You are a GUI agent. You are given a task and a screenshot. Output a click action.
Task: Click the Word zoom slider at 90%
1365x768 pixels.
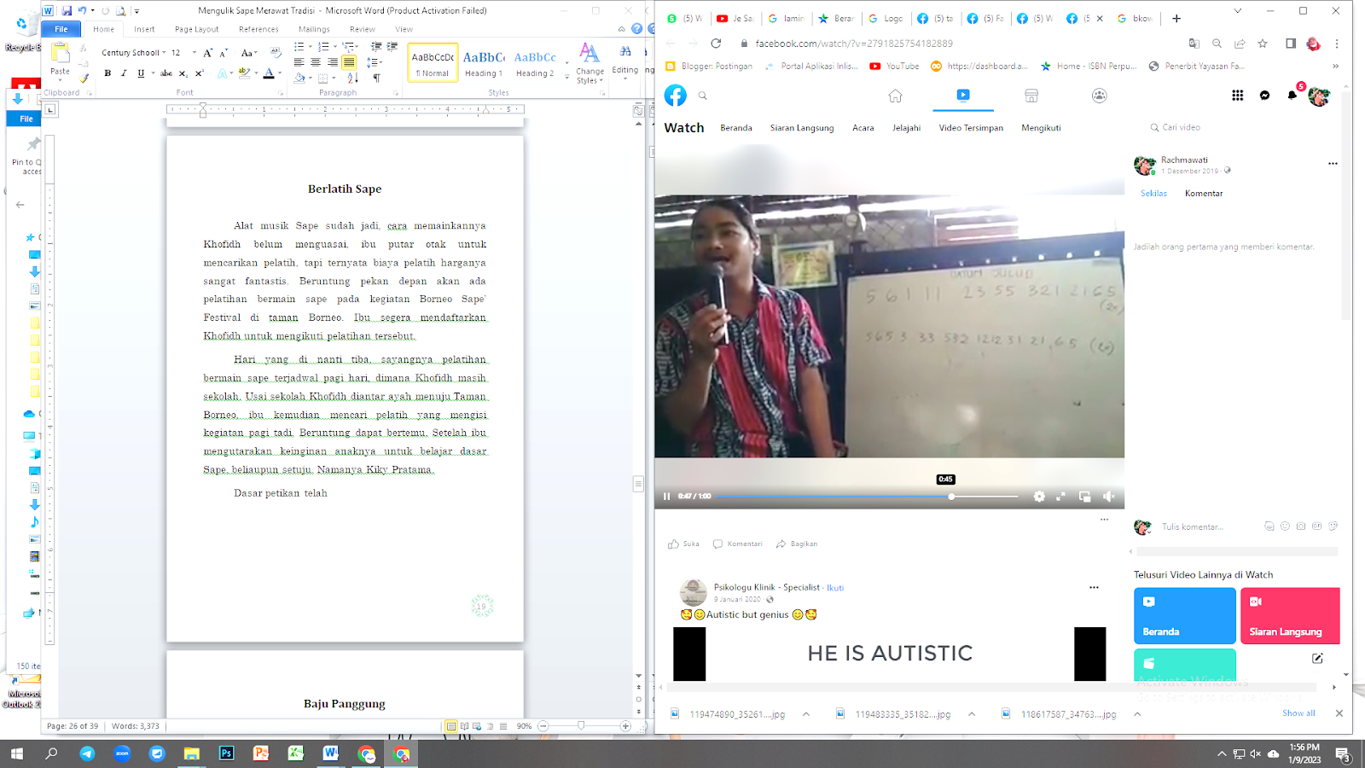point(581,726)
